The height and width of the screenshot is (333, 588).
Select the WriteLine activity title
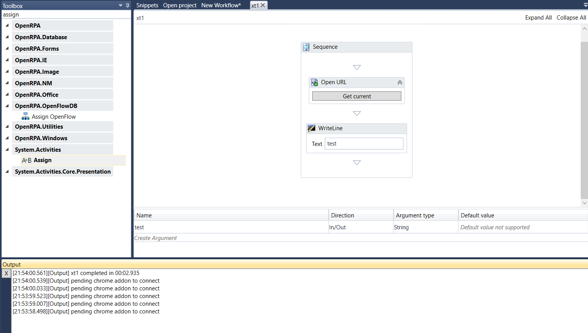(330, 128)
